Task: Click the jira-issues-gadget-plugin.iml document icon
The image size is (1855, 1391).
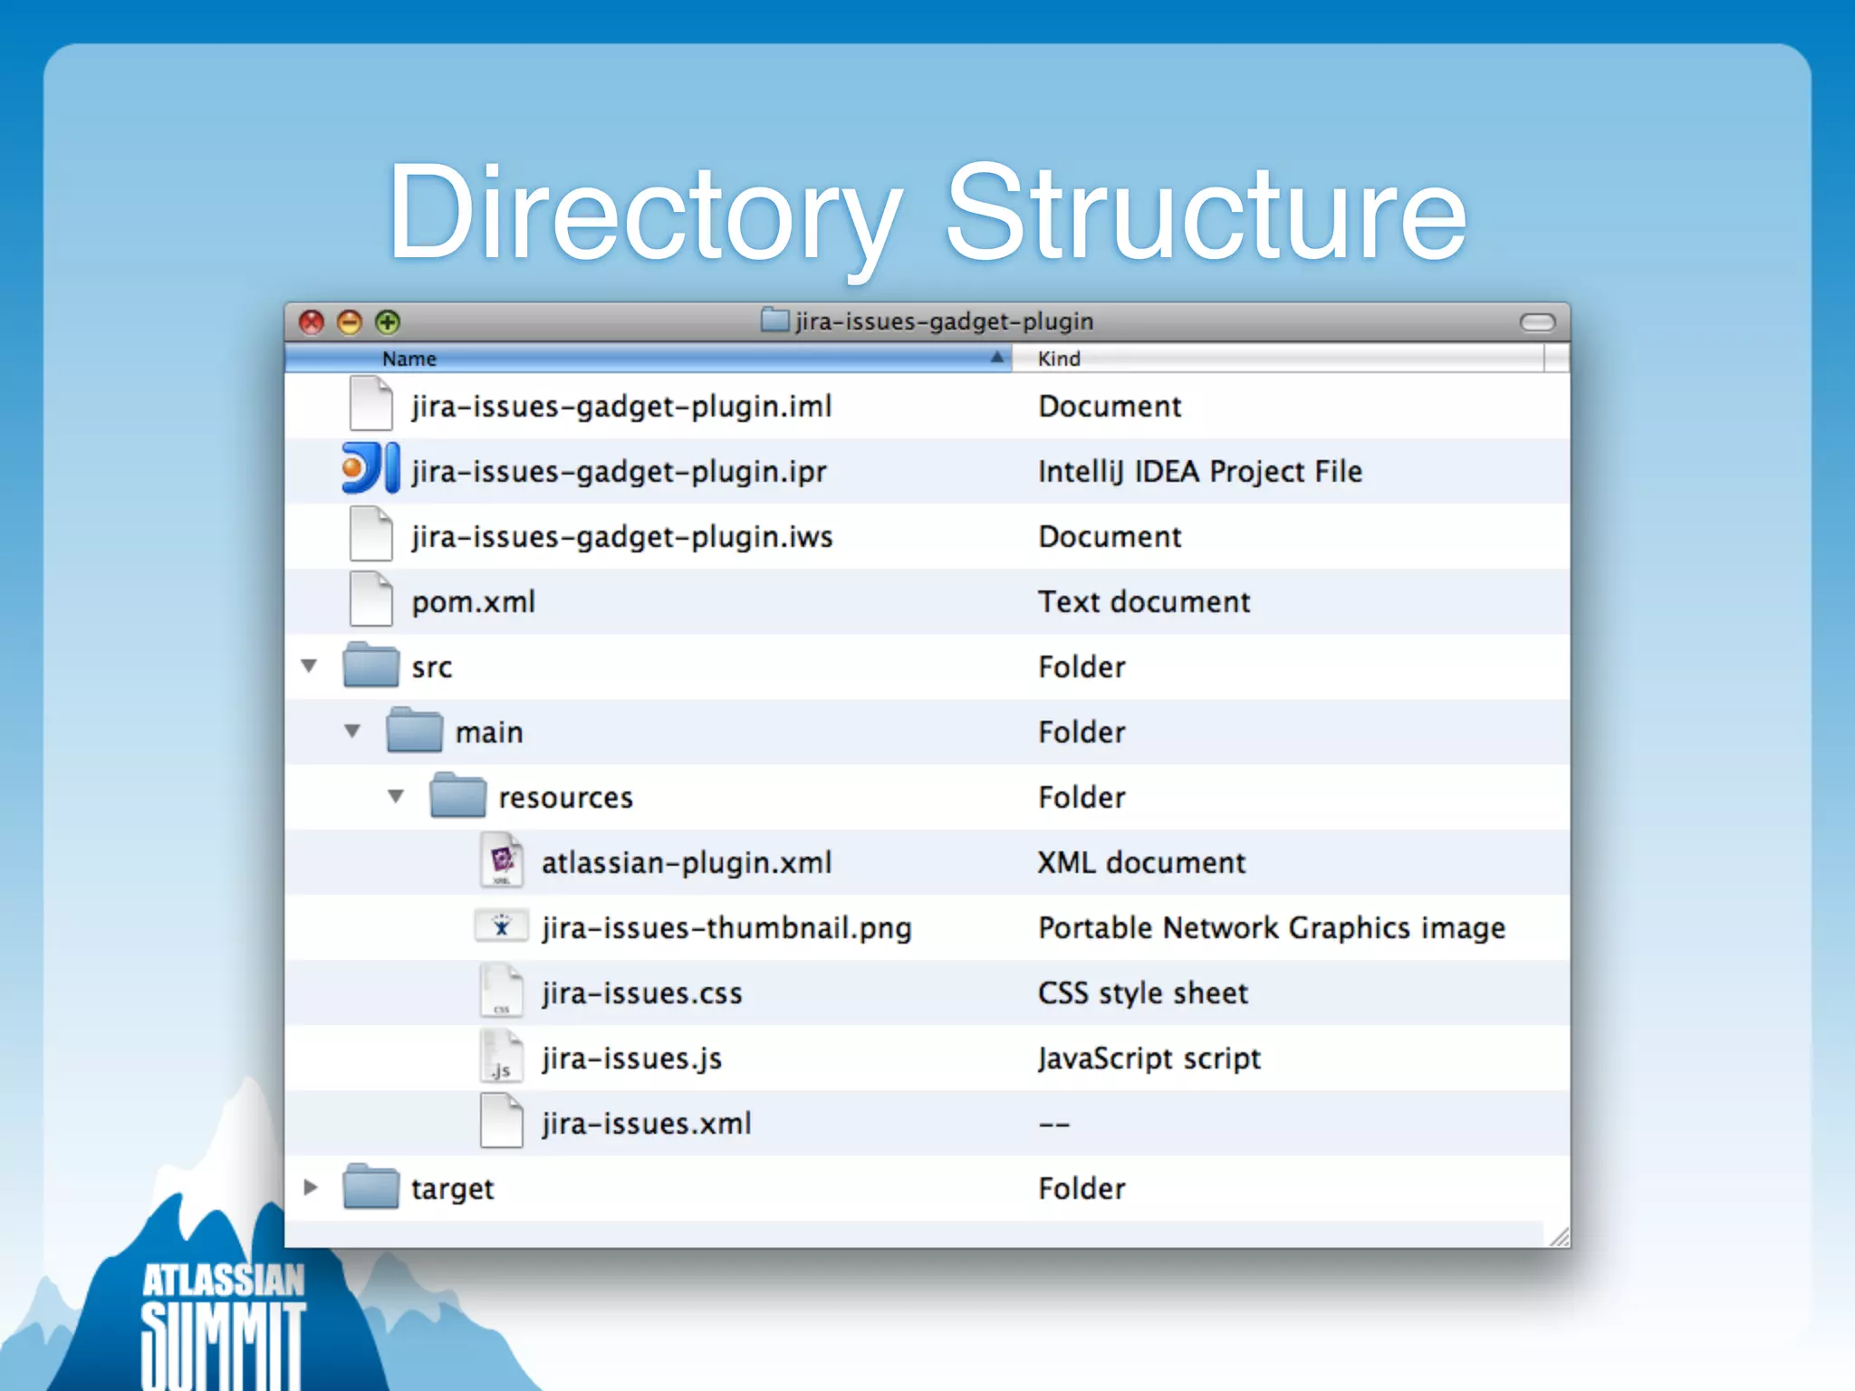Action: (x=370, y=404)
